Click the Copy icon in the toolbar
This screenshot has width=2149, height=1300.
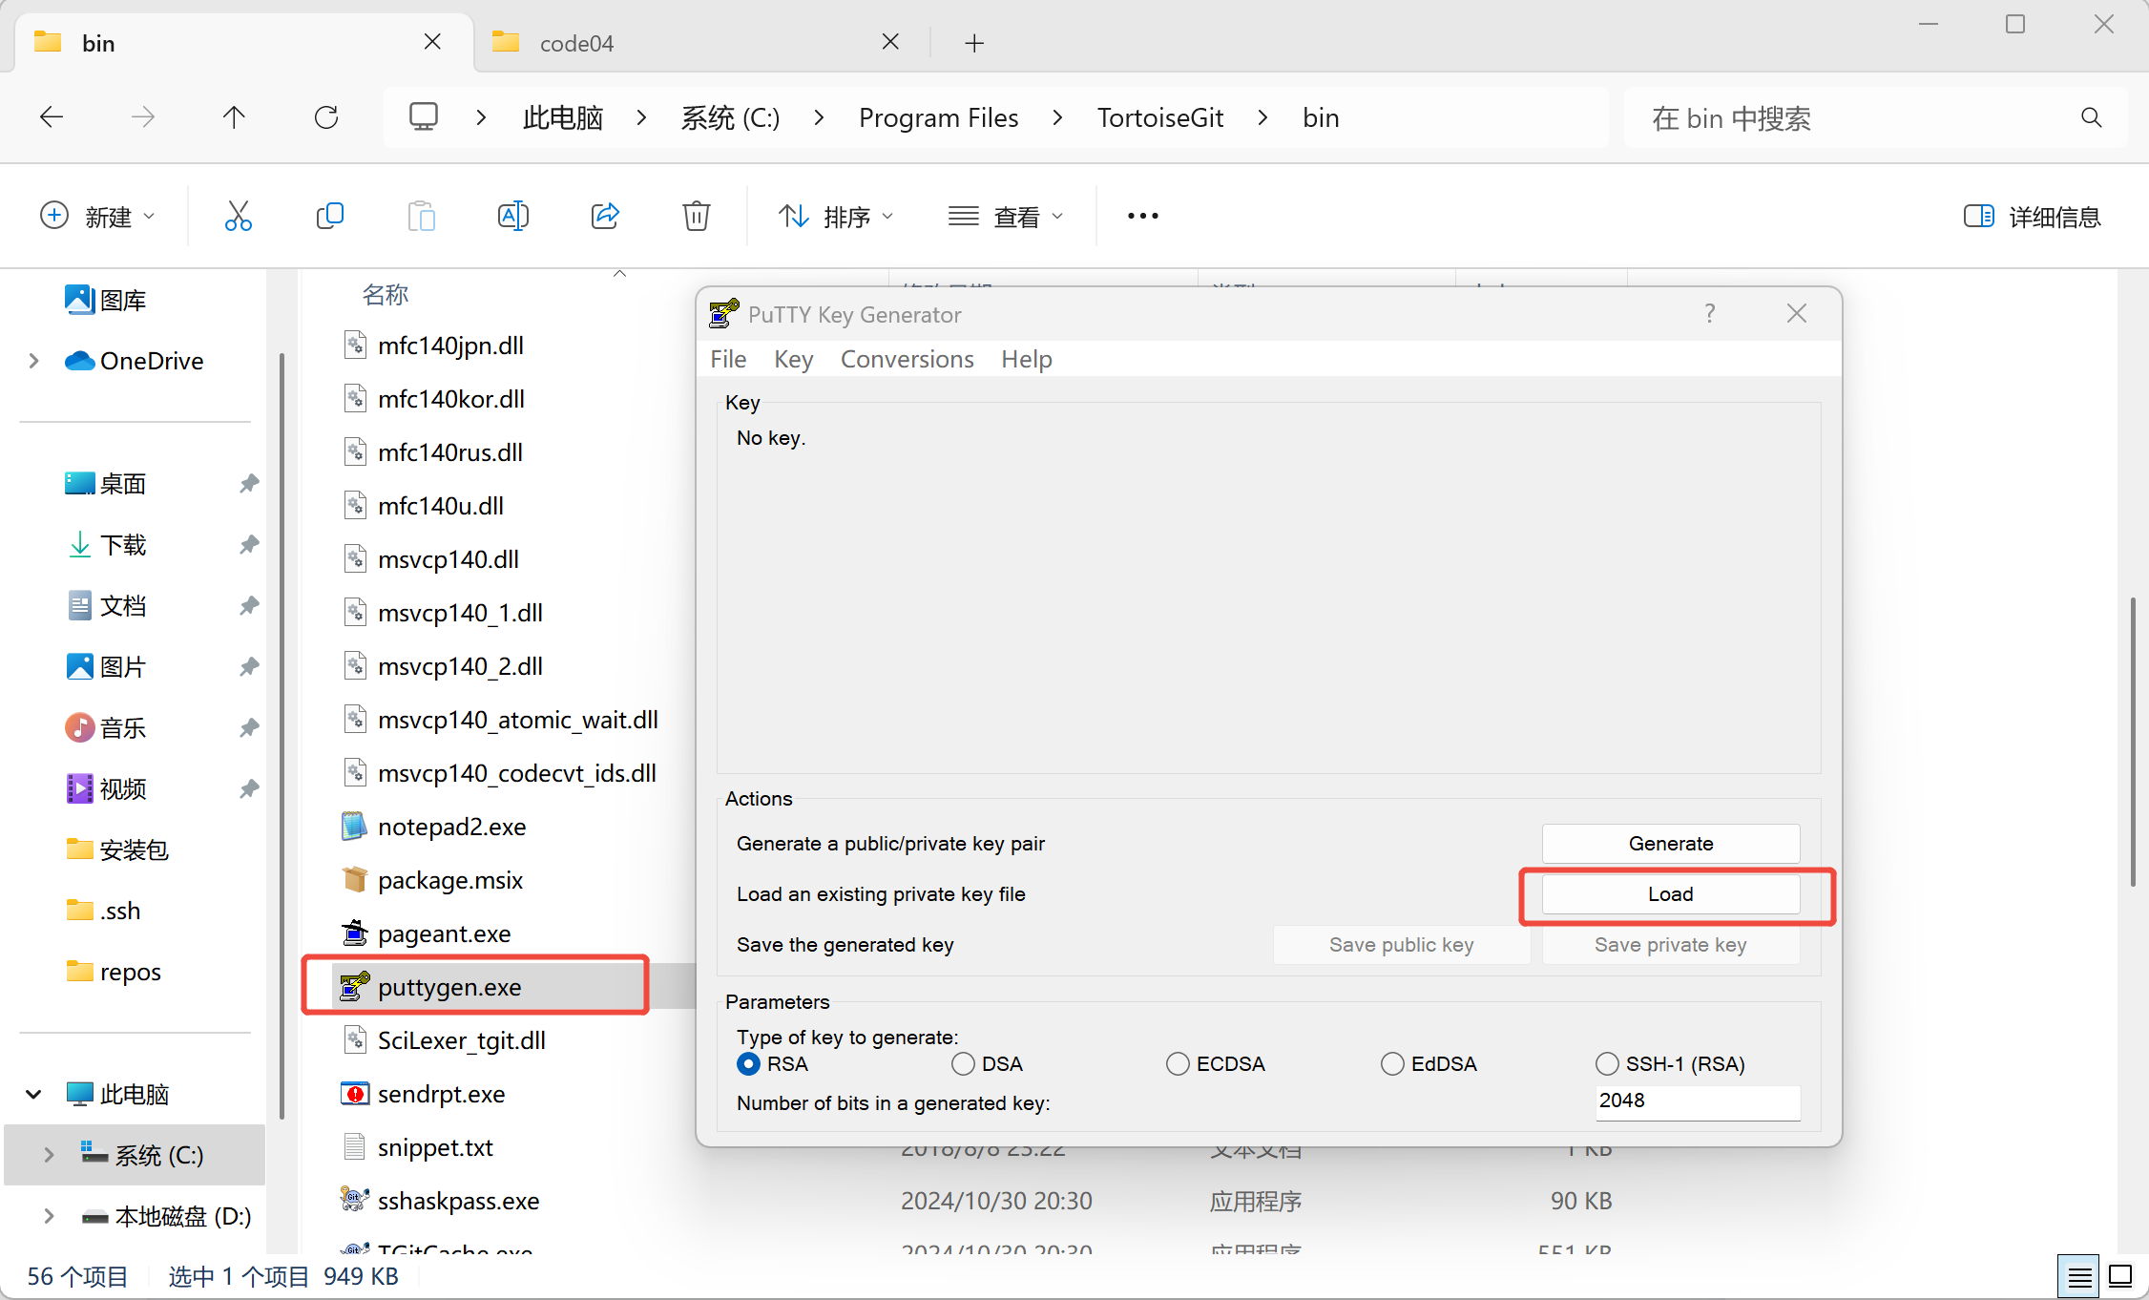tap(329, 217)
